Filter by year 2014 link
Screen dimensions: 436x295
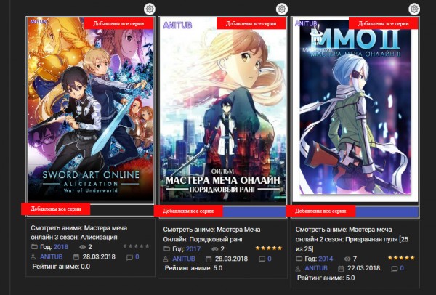(326, 259)
